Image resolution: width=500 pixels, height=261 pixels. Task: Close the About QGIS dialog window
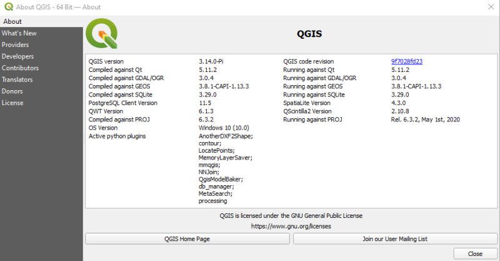point(491,7)
